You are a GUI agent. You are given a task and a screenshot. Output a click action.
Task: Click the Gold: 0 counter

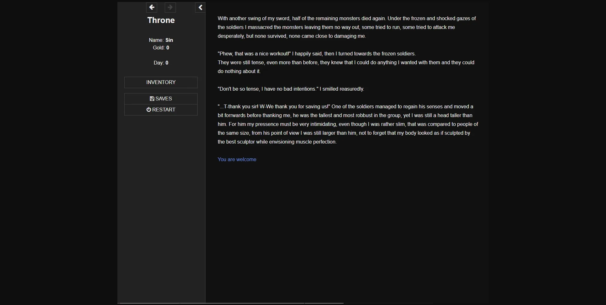point(161,48)
